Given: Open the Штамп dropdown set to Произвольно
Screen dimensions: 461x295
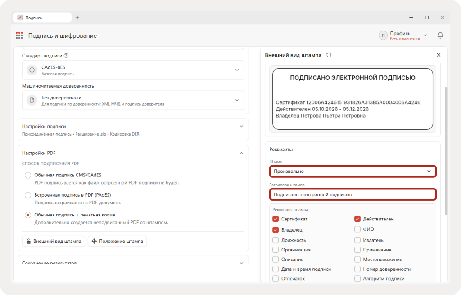Looking at the screenshot, I should coord(353,171).
